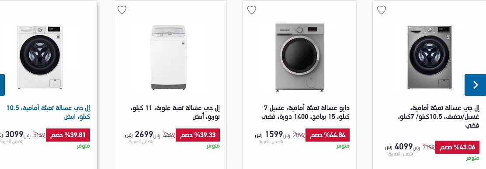Viewport: 486px width, 169px height.
Task: Add LG 11 kg top-load washer to wishlist
Action: coord(122,10)
